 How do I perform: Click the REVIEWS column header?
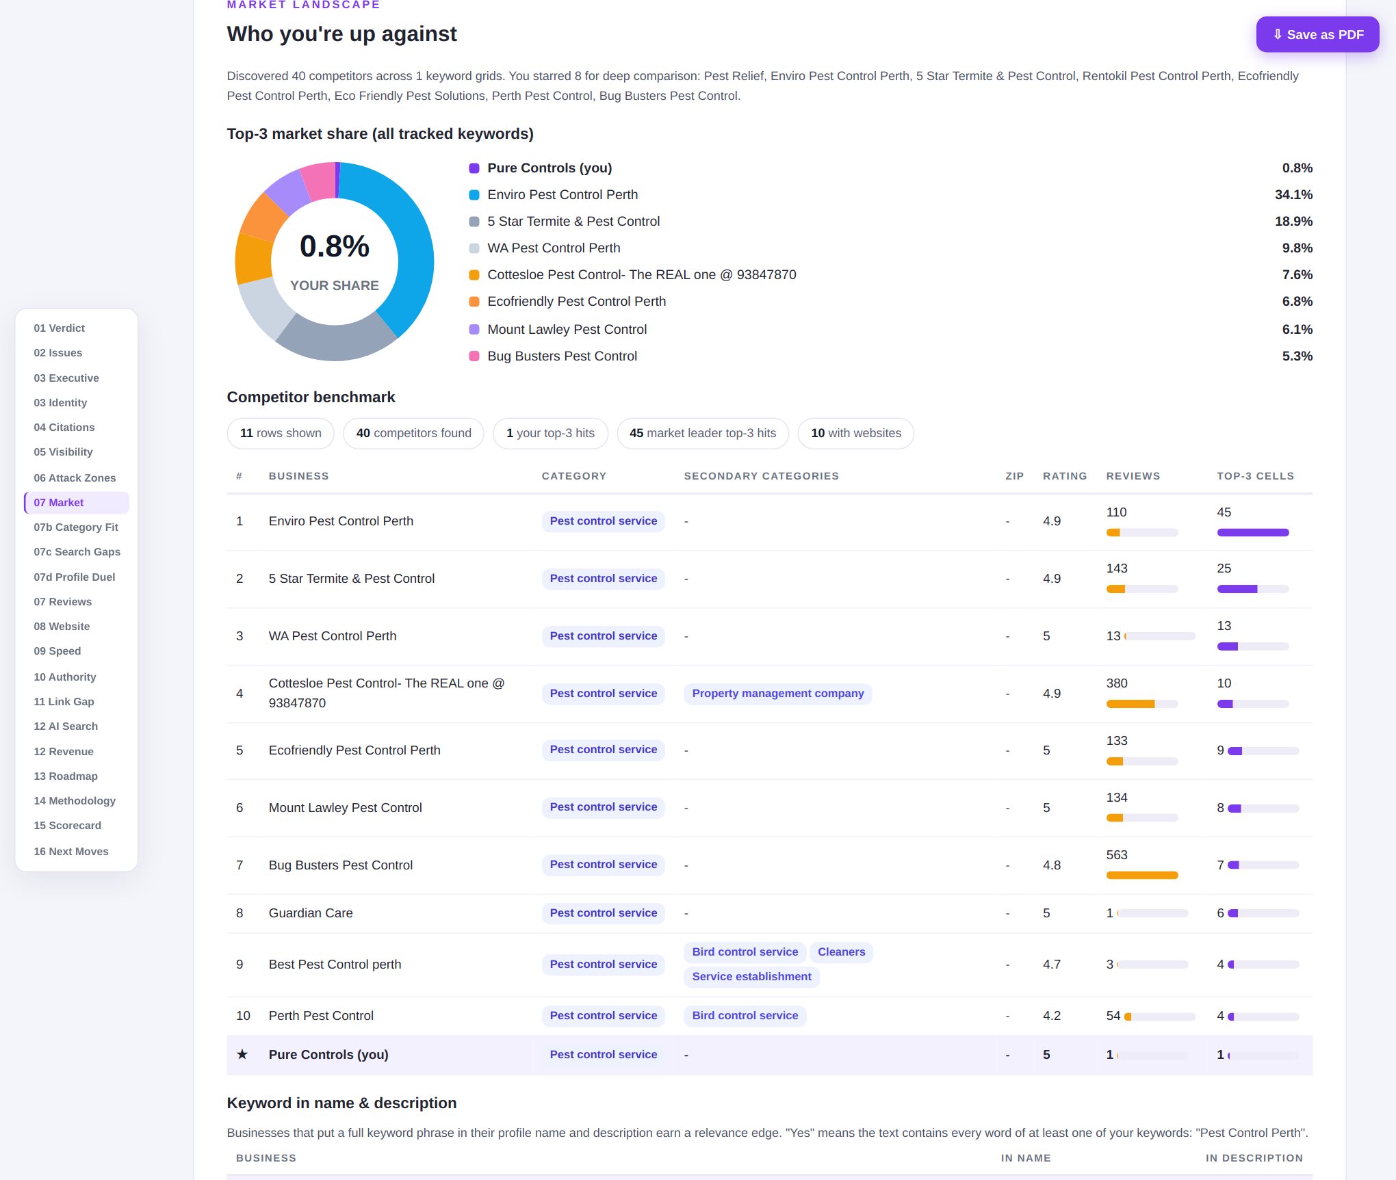click(1133, 476)
